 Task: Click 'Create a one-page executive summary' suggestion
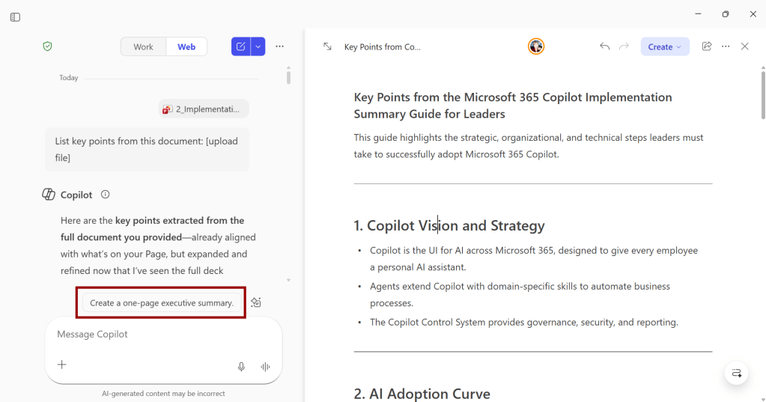162,303
